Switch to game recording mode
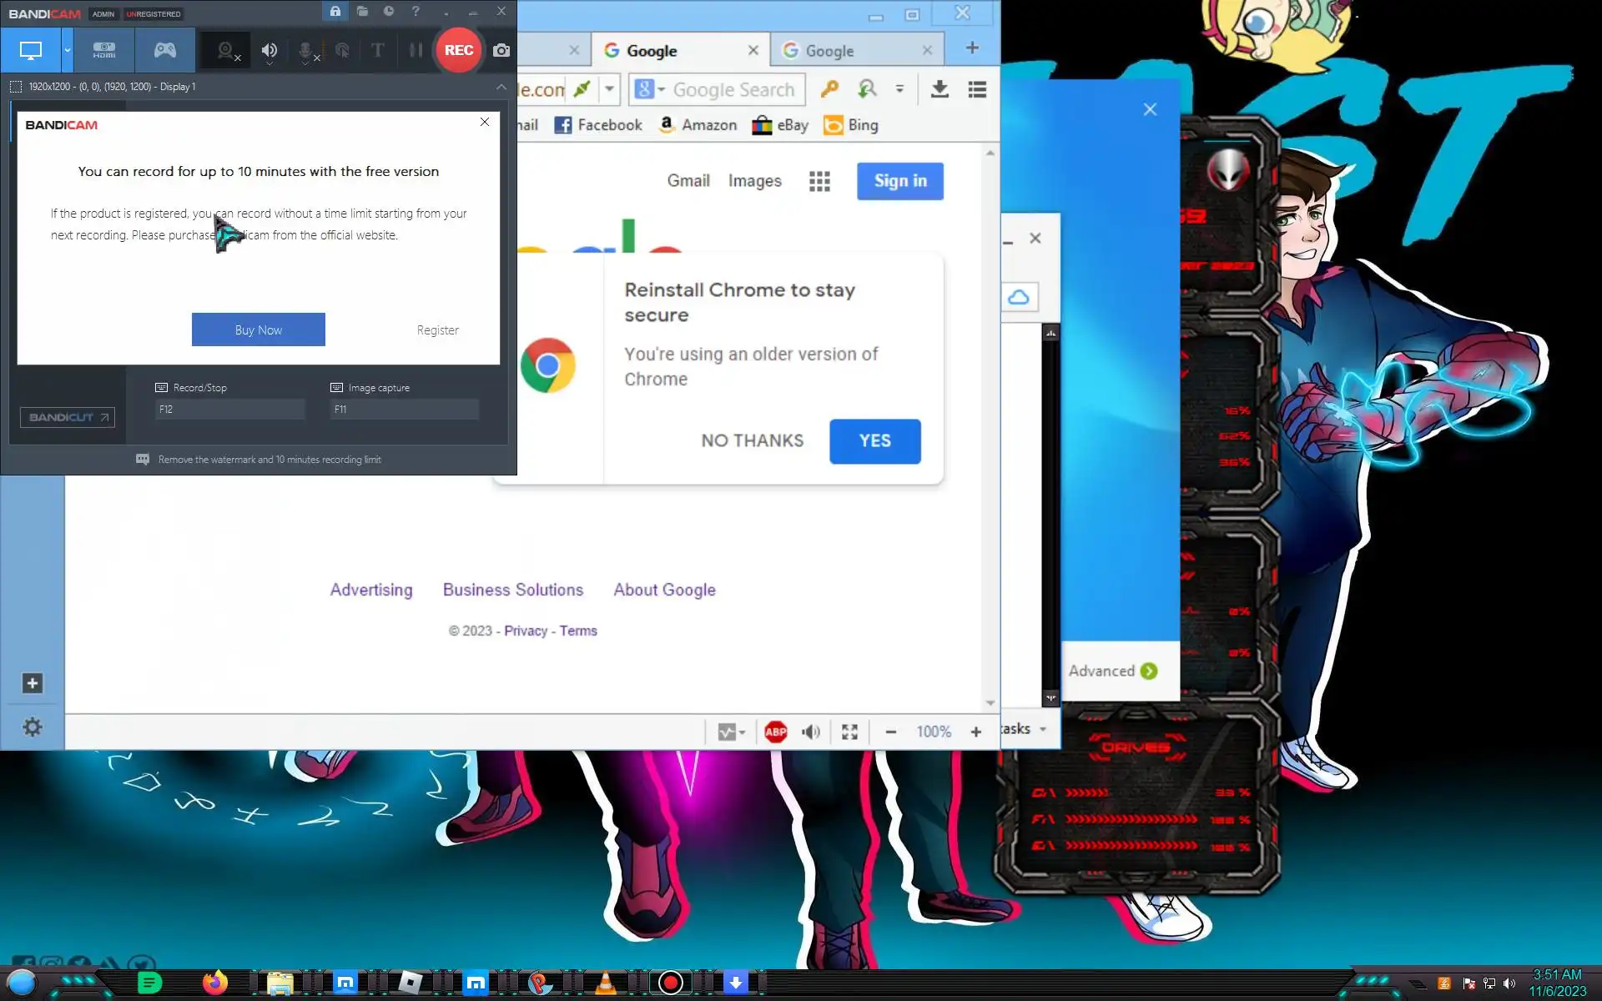Image resolution: width=1602 pixels, height=1001 pixels. click(165, 50)
